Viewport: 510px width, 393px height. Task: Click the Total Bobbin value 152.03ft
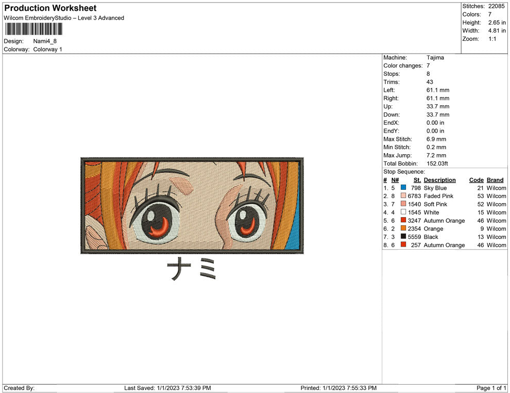point(437,163)
